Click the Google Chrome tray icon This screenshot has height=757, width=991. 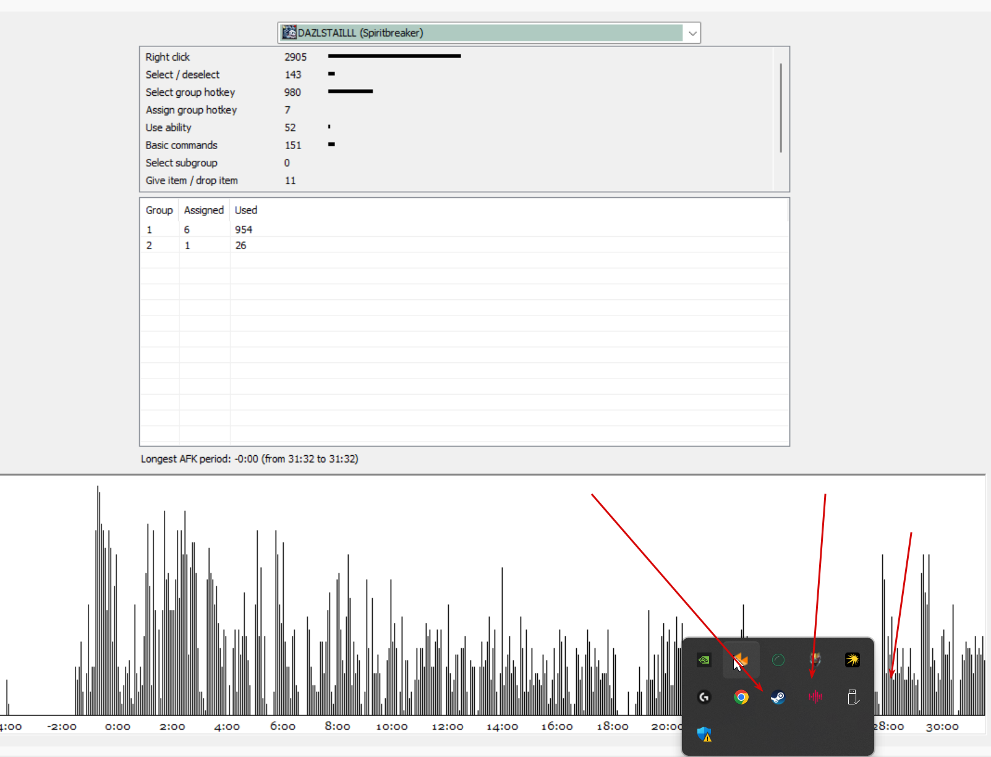coord(741,698)
